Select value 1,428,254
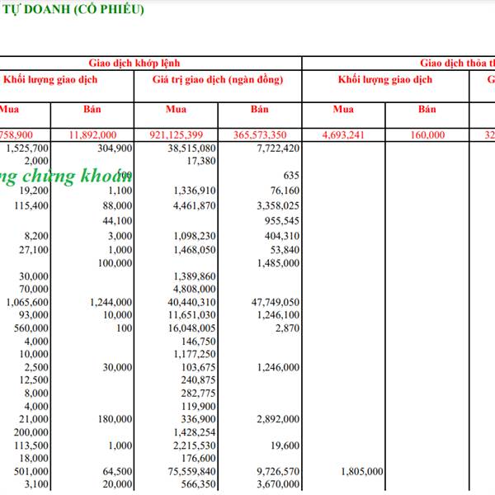The width and height of the screenshot is (495, 495). [195, 432]
